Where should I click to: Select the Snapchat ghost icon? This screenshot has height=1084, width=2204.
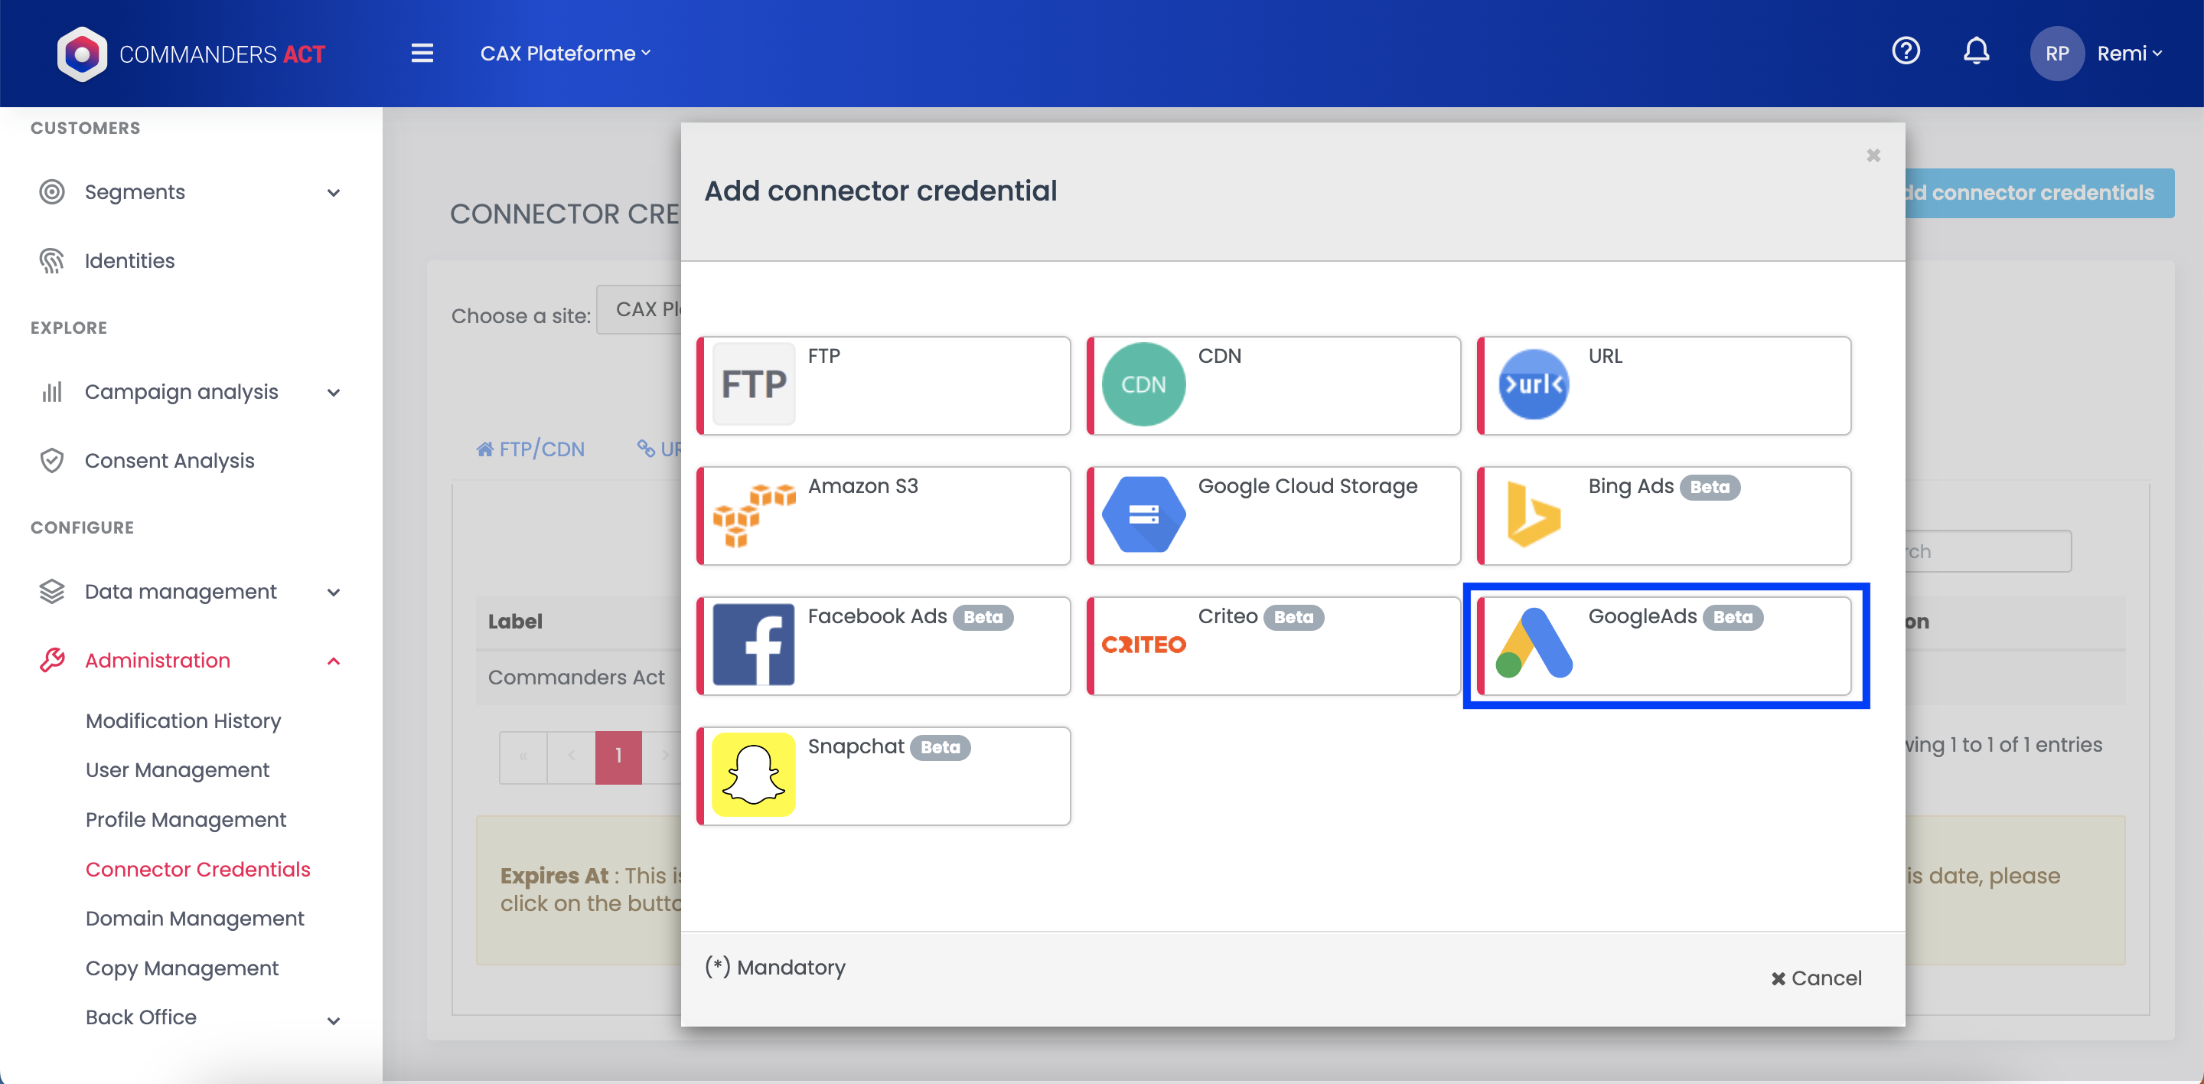(x=753, y=775)
